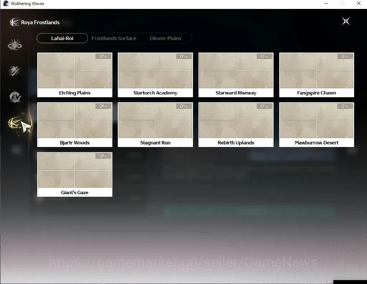Screen dimensions: 367x284
Task: Click the Giant's Gaze label
Action: pyautogui.click(x=75, y=192)
